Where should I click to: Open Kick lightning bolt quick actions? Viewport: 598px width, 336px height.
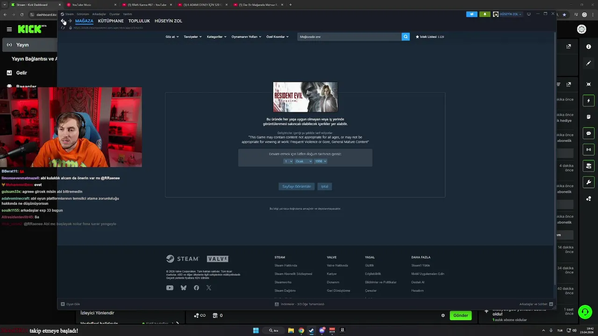coord(589,101)
